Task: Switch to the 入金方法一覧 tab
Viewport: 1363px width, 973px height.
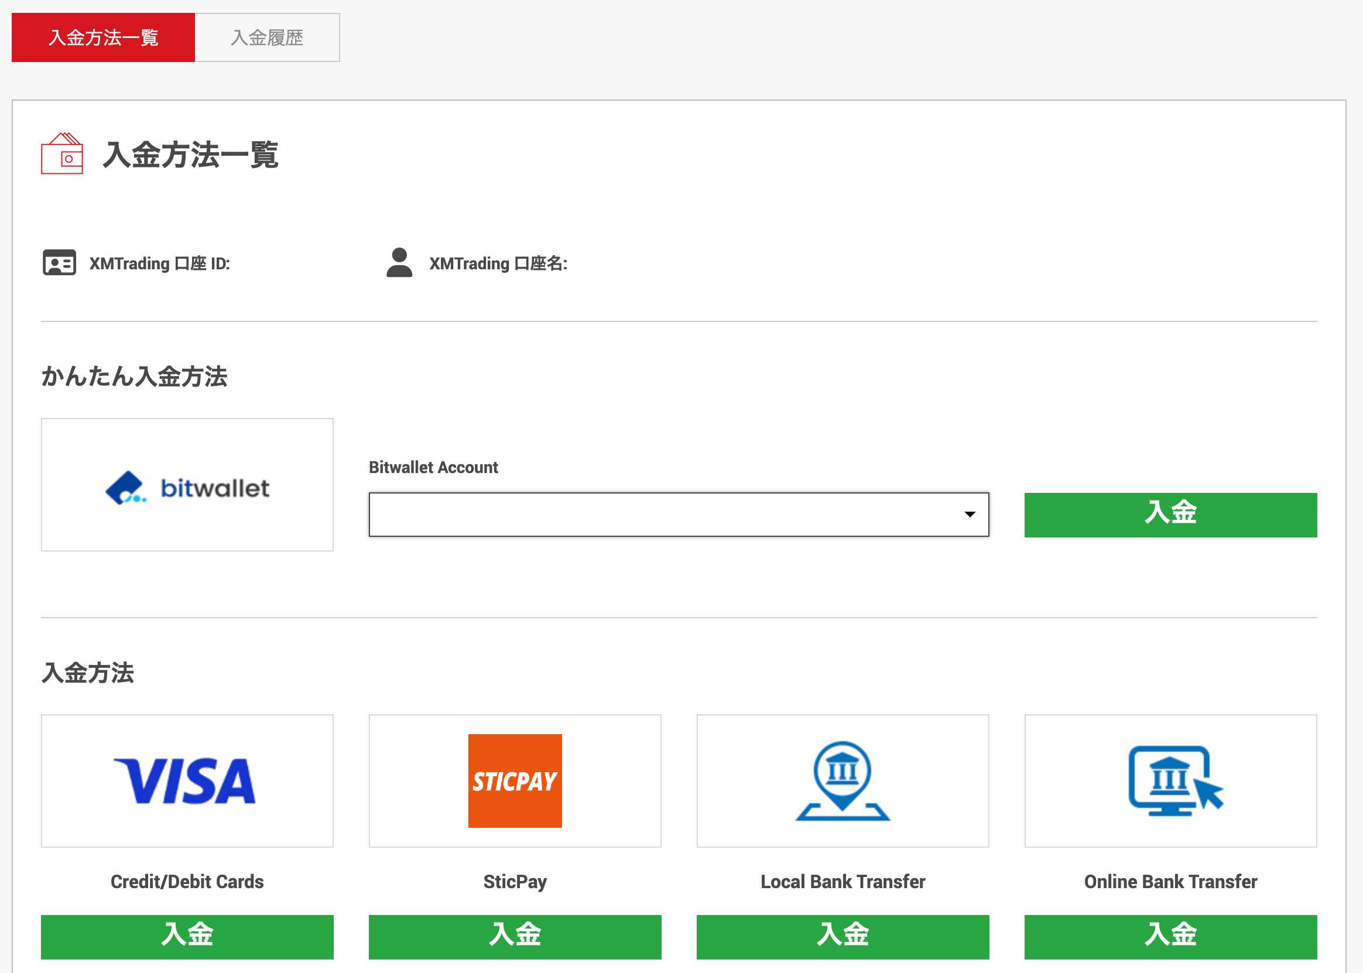Action: pyautogui.click(x=103, y=37)
